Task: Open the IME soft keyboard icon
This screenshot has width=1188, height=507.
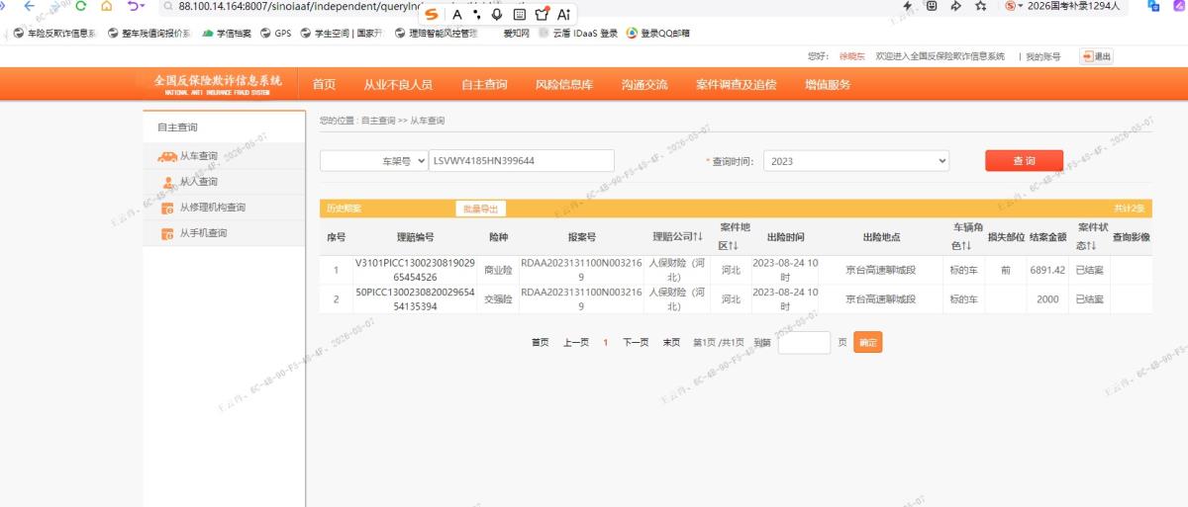Action: [x=519, y=14]
